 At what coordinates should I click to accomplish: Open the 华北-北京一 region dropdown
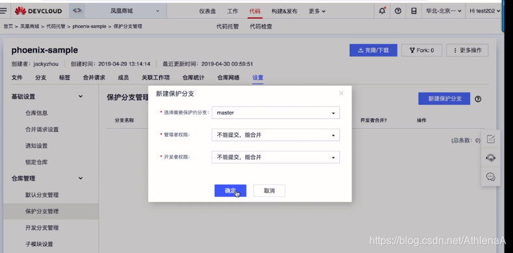[443, 11]
